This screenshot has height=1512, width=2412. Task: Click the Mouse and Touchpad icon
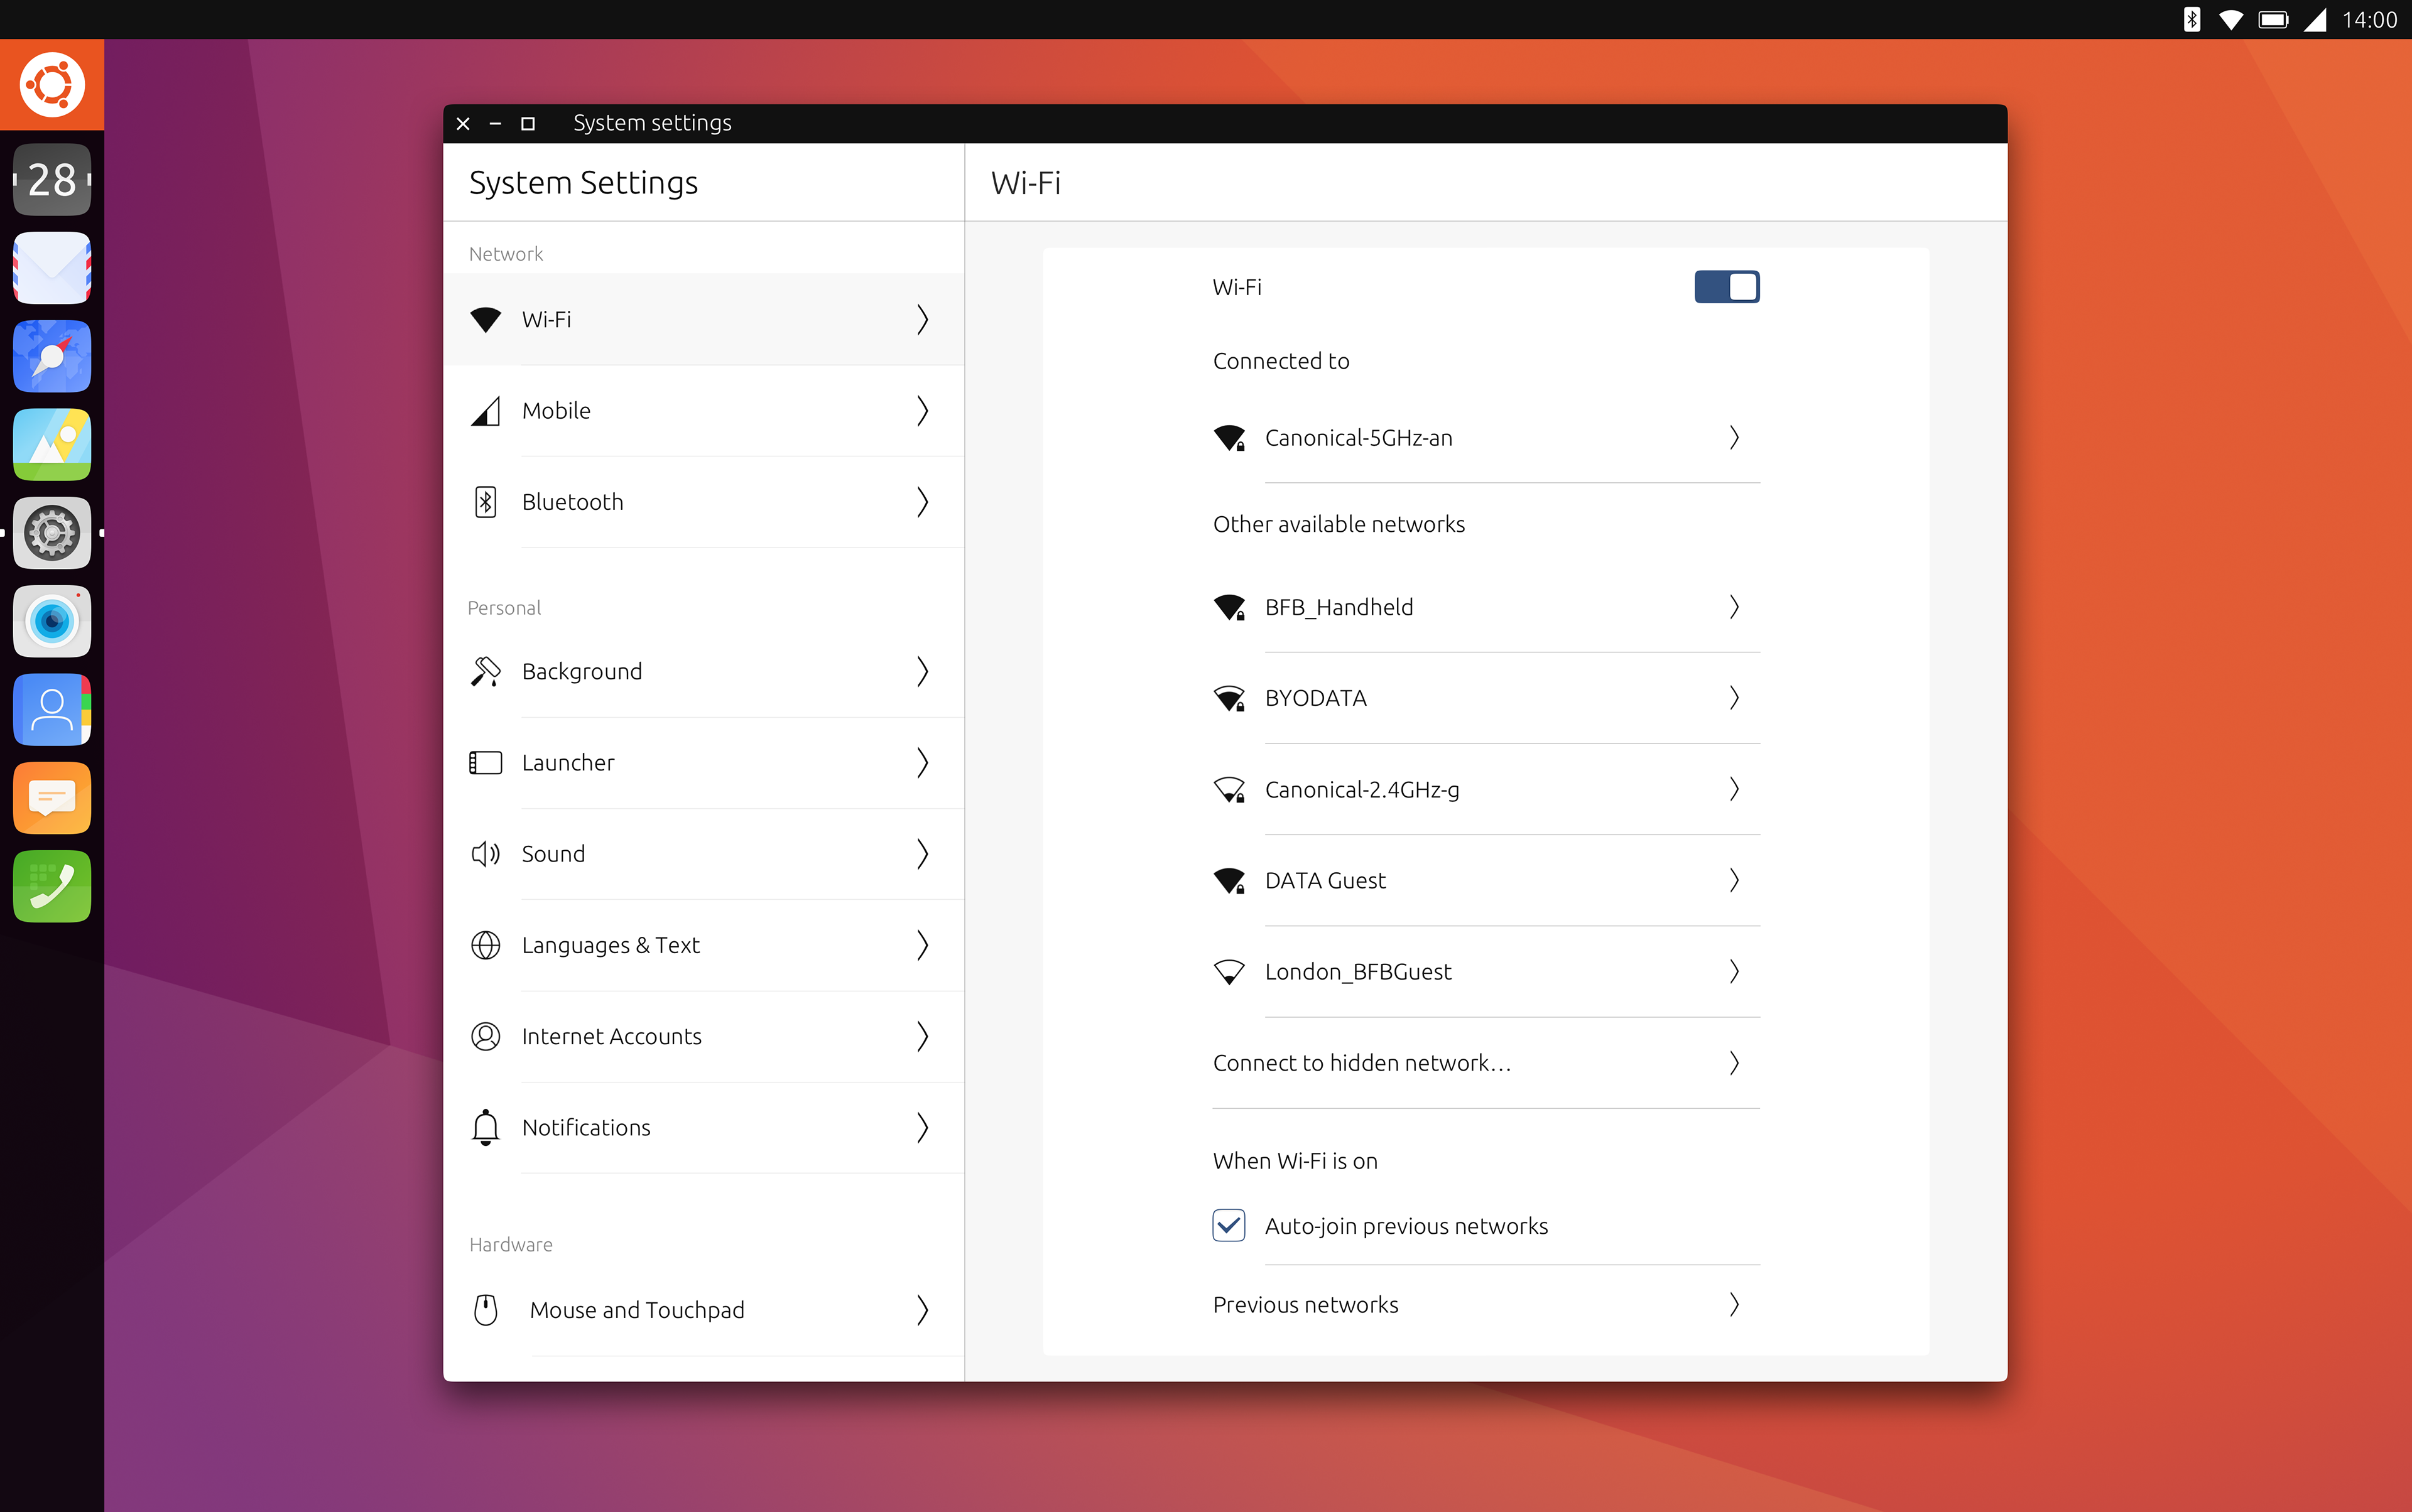pyautogui.click(x=485, y=1310)
